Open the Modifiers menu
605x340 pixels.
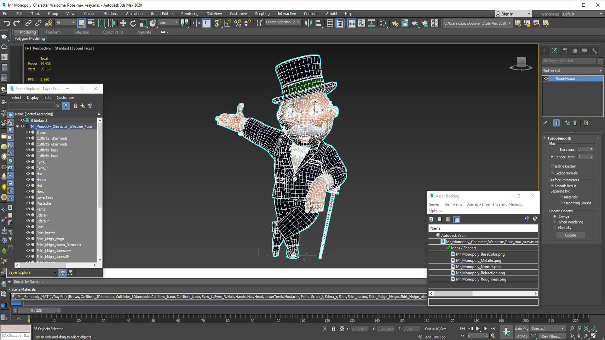[111, 14]
